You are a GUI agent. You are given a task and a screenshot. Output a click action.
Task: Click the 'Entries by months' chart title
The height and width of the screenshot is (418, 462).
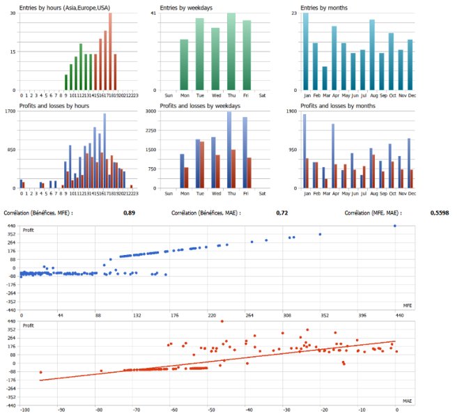324,8
